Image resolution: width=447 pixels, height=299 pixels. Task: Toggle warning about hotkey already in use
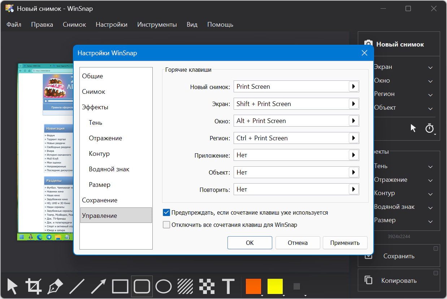pos(166,212)
